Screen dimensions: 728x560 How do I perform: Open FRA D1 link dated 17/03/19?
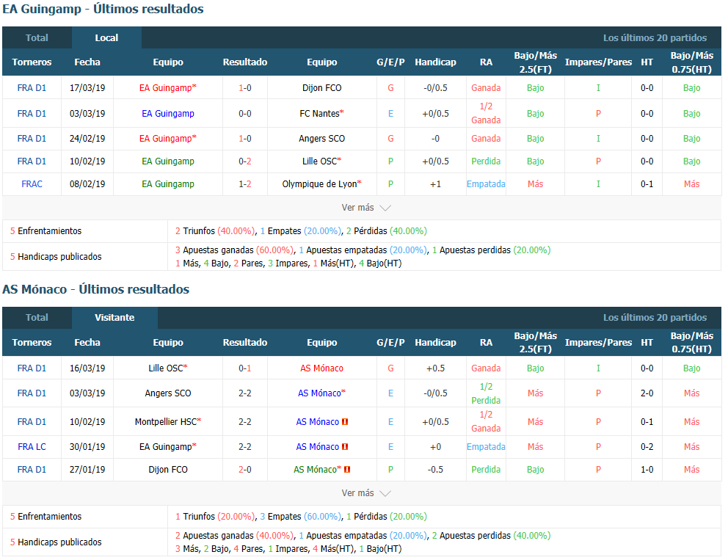point(32,88)
